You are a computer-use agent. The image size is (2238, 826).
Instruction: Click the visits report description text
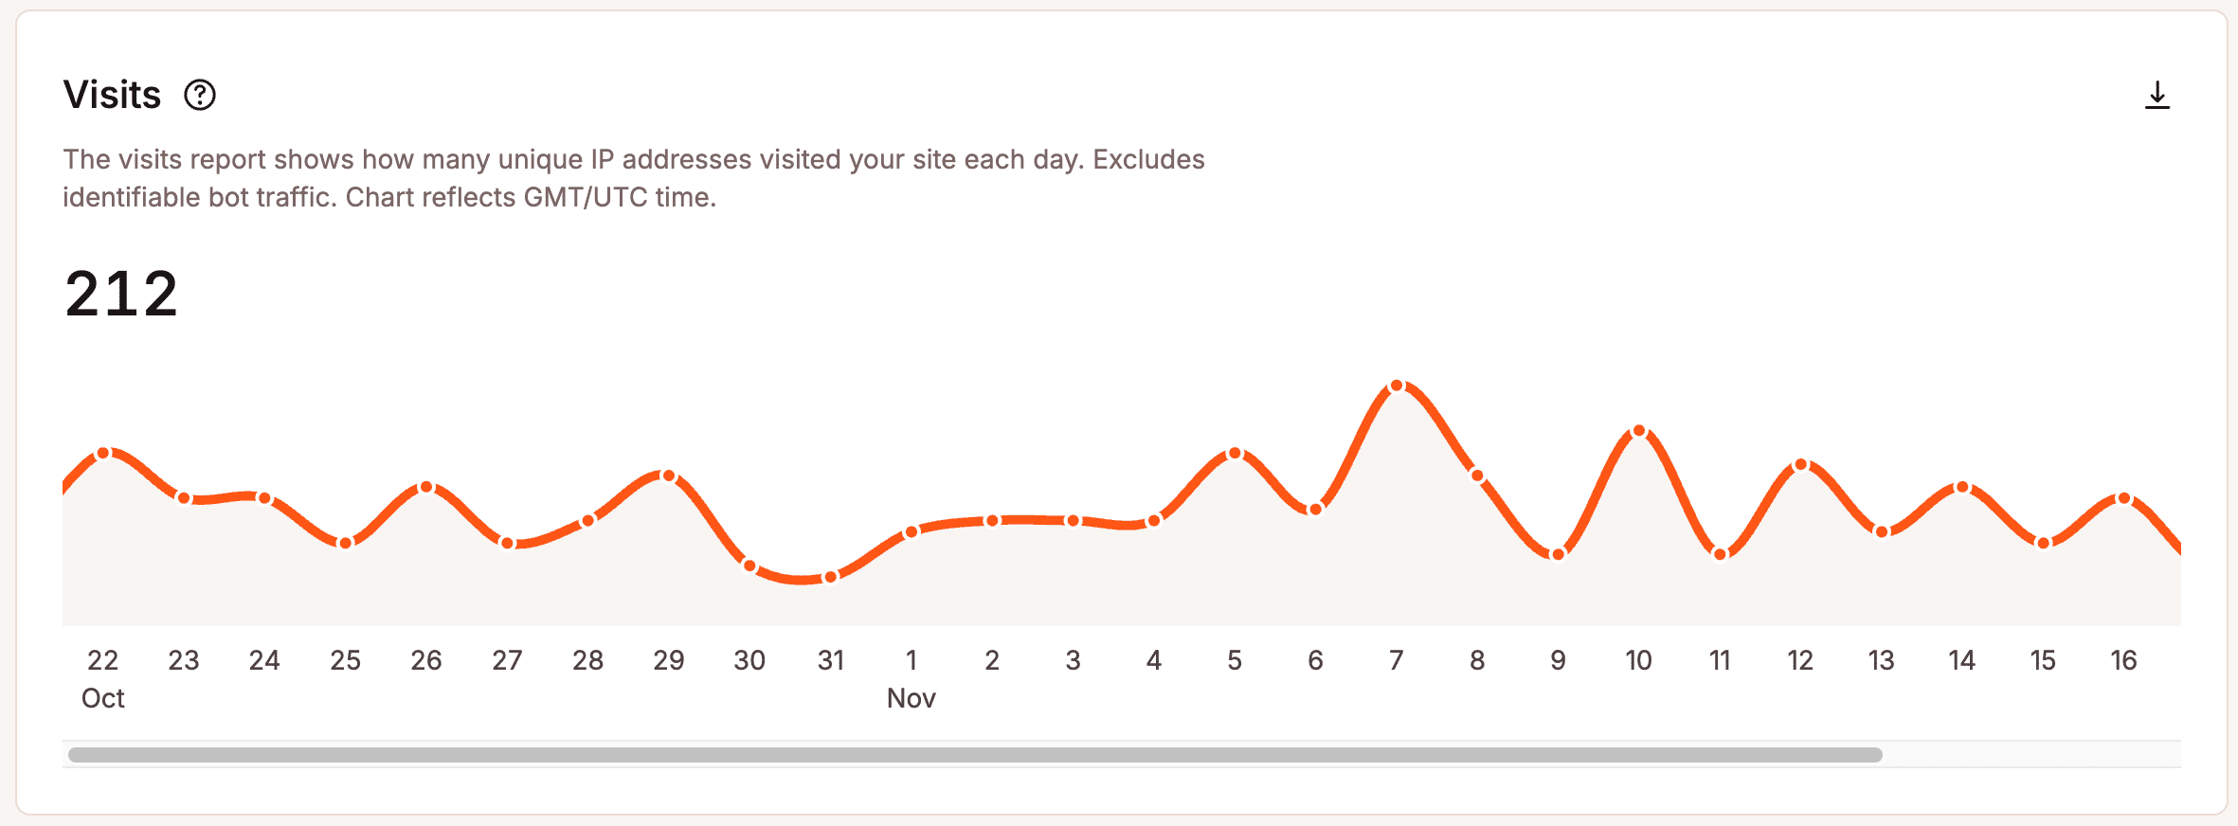tap(633, 177)
